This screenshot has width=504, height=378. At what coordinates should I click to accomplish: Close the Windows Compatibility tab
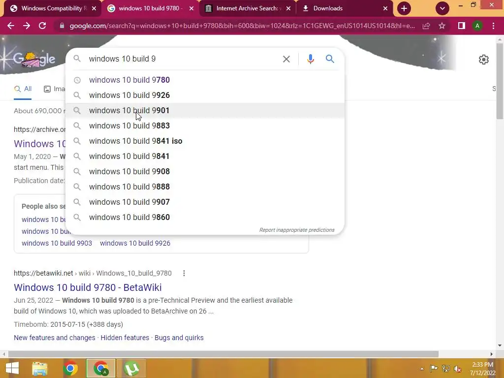point(94,8)
